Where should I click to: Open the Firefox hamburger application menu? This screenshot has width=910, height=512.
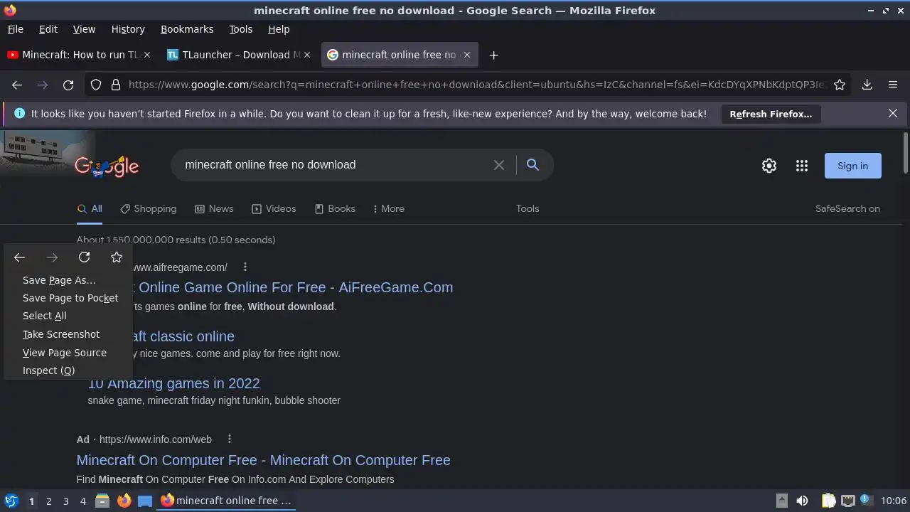893,85
